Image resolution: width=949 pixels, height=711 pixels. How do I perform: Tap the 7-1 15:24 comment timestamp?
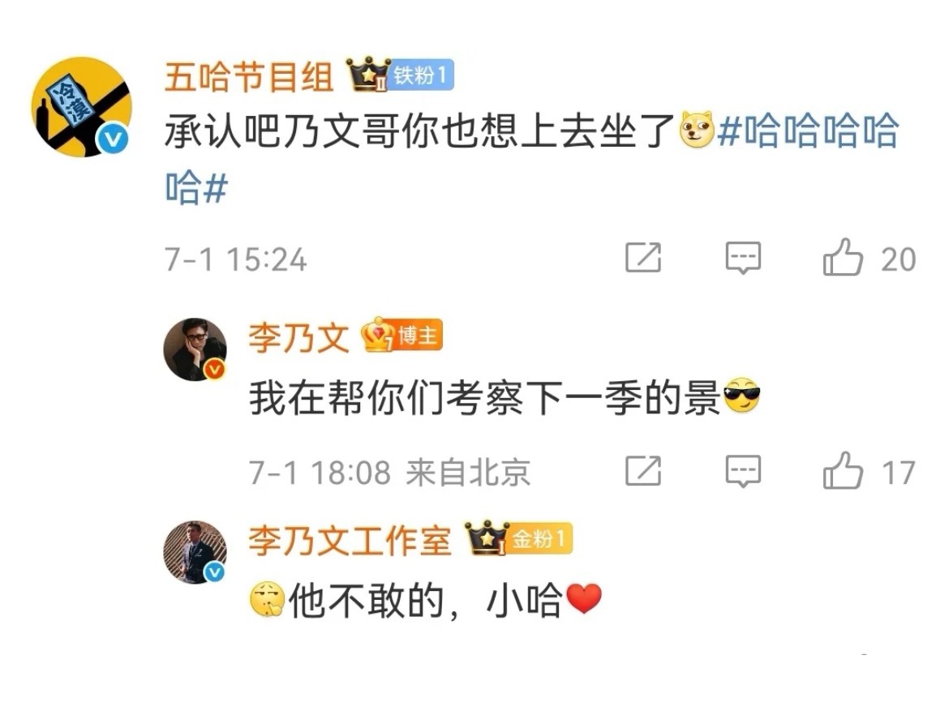[x=236, y=259]
